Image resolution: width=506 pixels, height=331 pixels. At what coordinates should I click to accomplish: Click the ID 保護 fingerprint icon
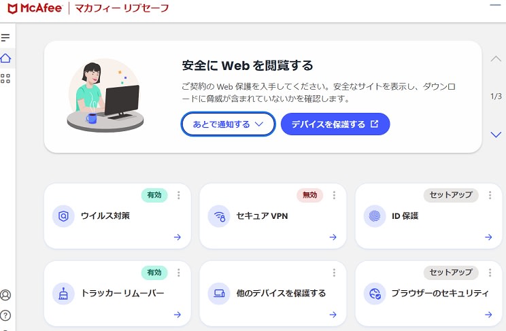pos(375,216)
